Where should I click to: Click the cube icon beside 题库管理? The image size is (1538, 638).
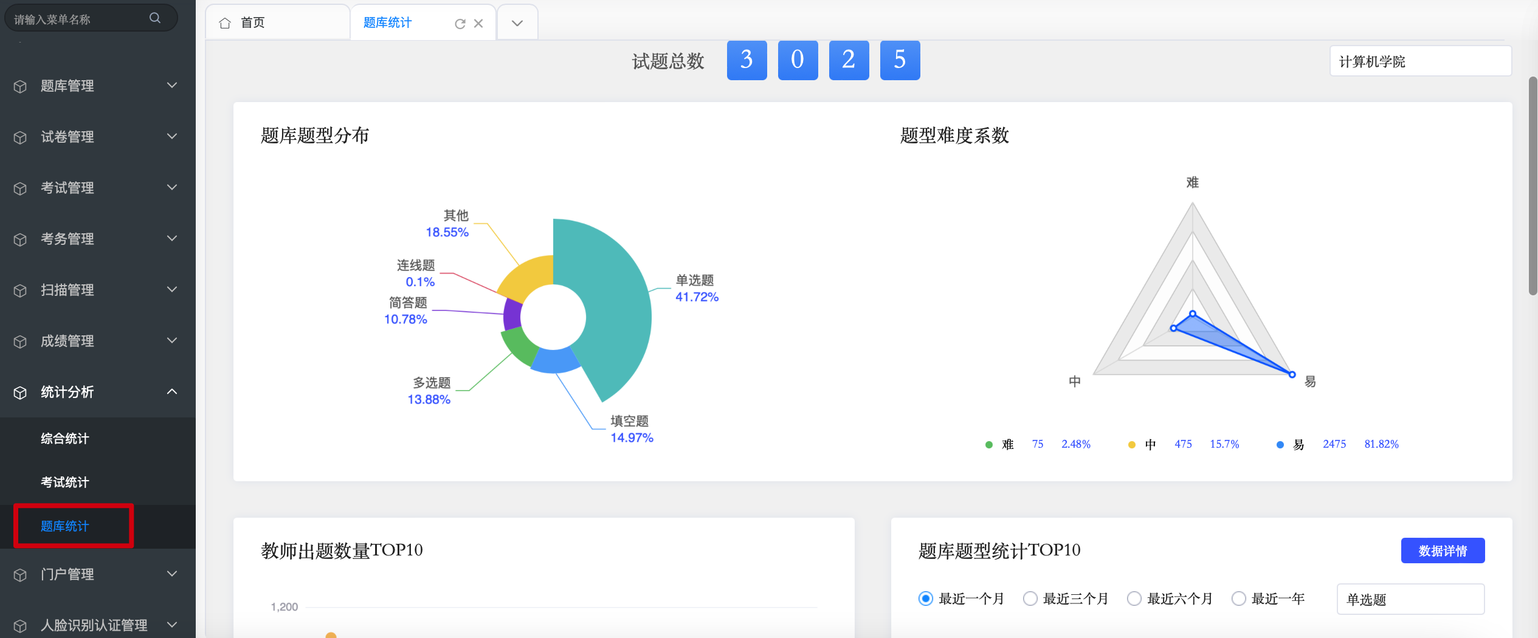pyautogui.click(x=20, y=86)
